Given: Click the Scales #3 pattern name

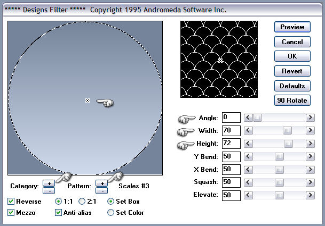Looking at the screenshot, I should click(x=134, y=186).
